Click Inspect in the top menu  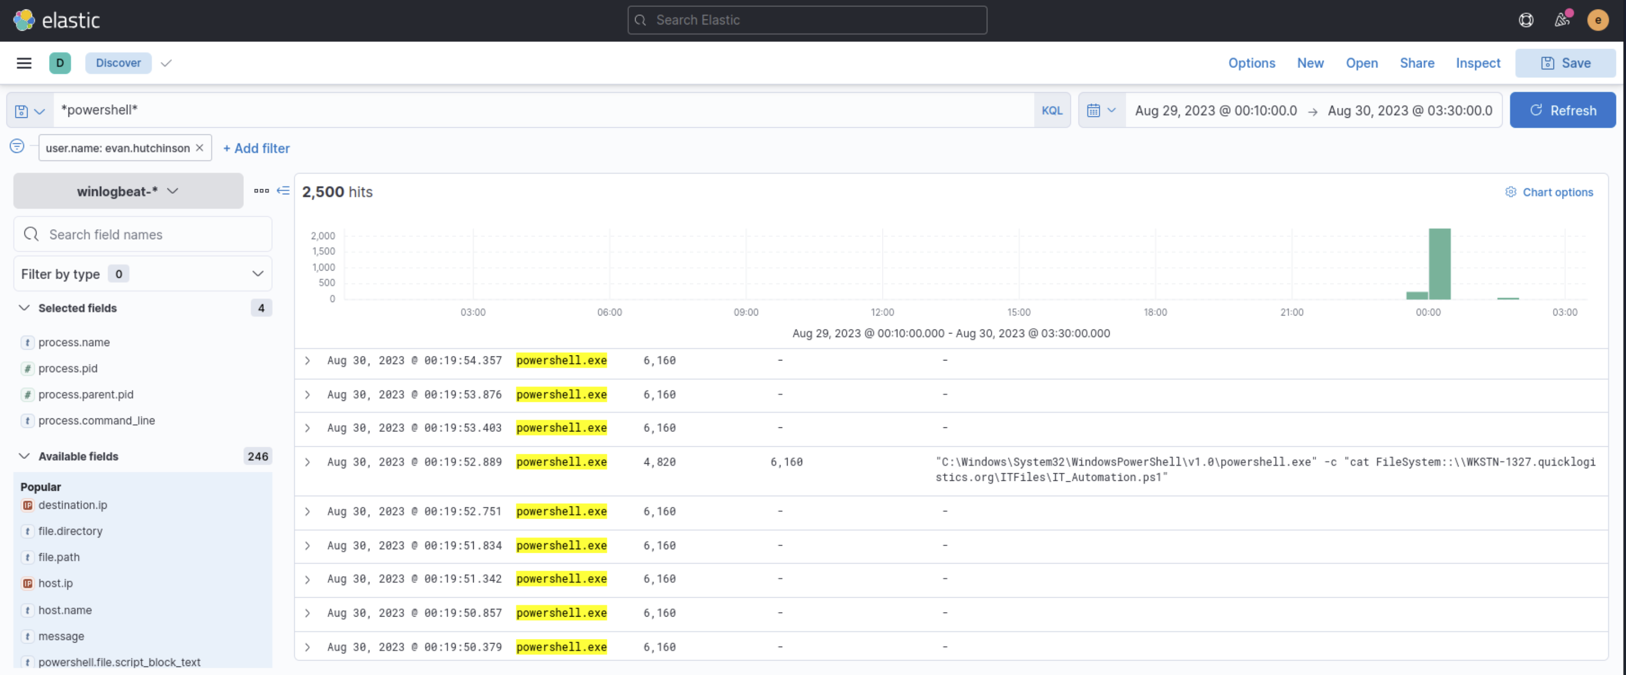[x=1478, y=63]
